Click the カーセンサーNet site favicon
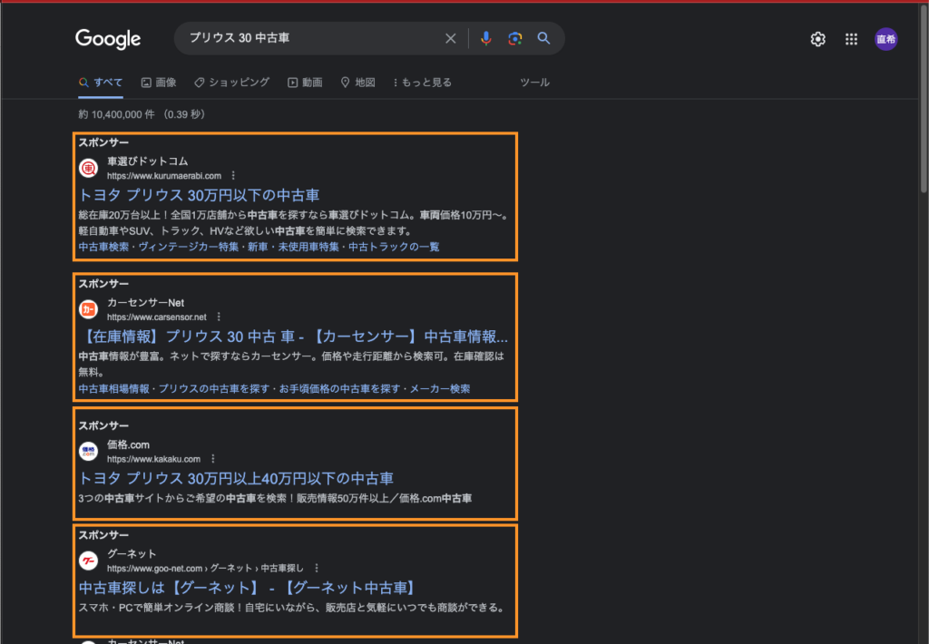This screenshot has width=929, height=644. (x=88, y=309)
